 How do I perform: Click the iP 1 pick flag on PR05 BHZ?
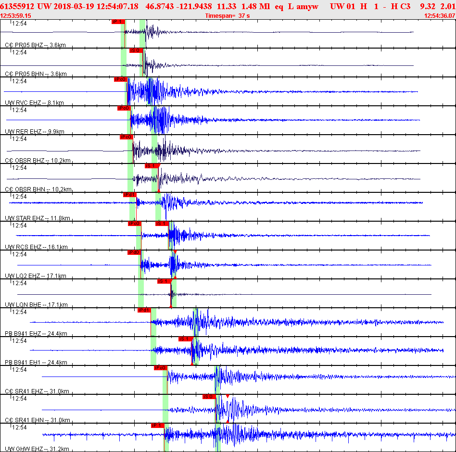point(118,22)
